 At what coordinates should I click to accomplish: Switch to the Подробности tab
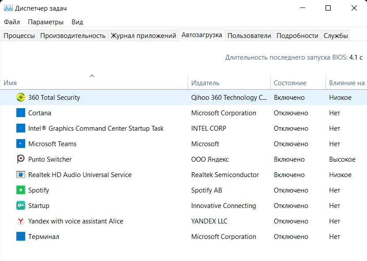pos(297,36)
